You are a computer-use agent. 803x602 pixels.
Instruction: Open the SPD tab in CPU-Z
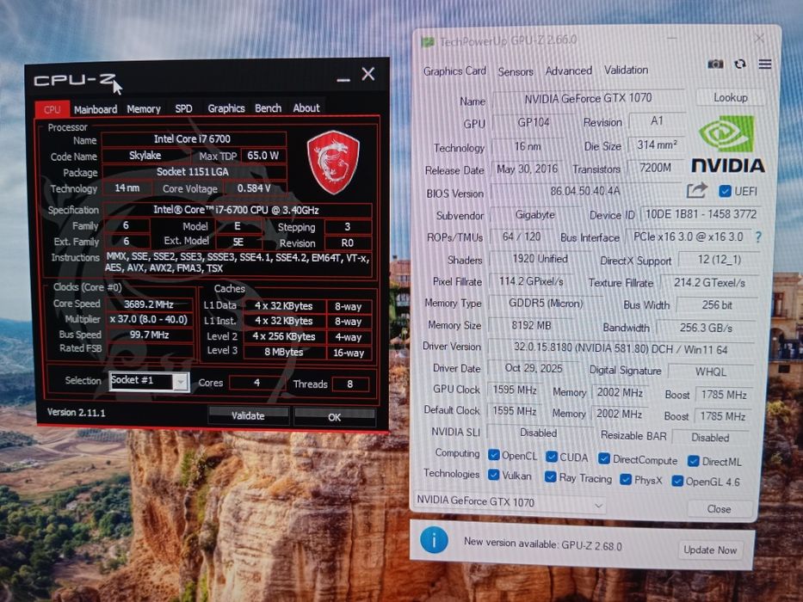[183, 108]
